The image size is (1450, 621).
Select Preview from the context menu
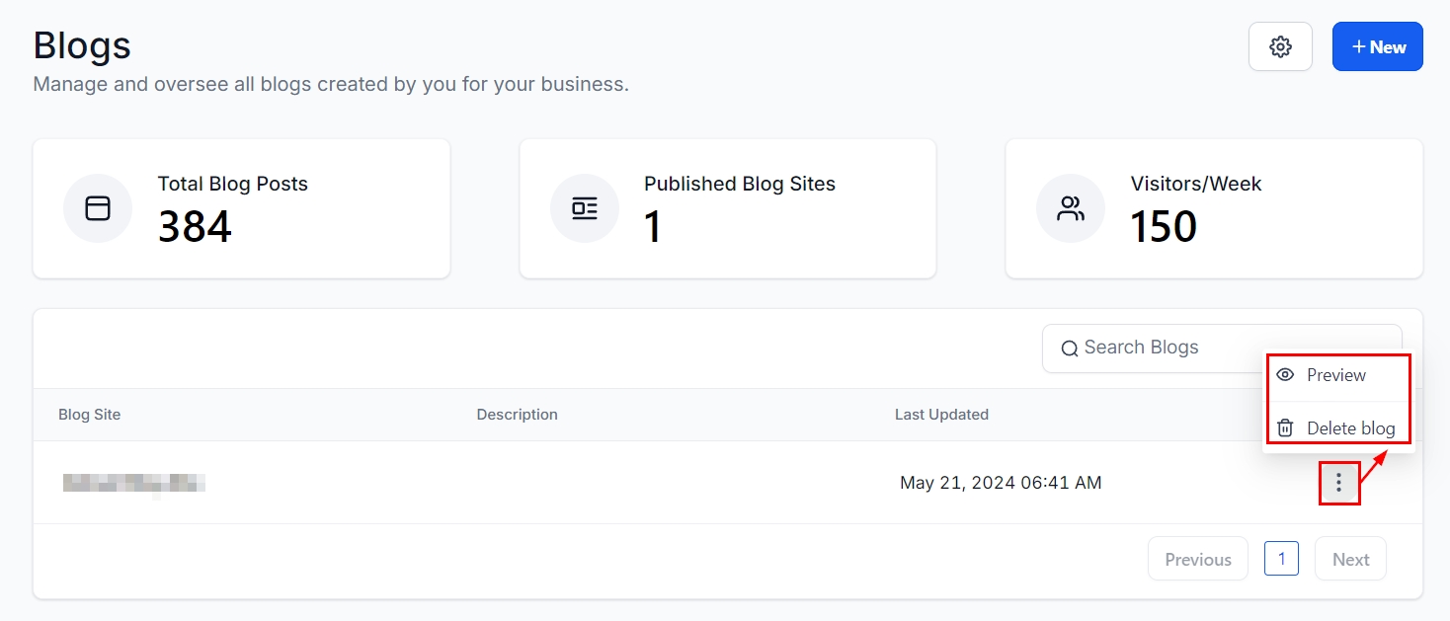pyautogui.click(x=1335, y=375)
